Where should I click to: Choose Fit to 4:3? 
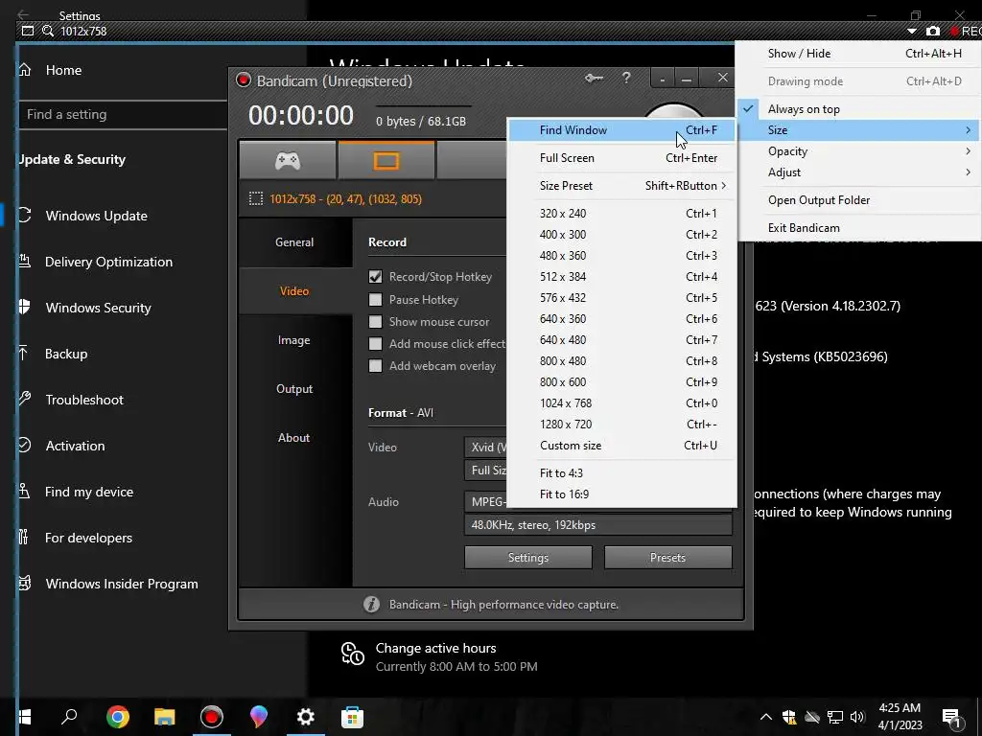pyautogui.click(x=621, y=473)
